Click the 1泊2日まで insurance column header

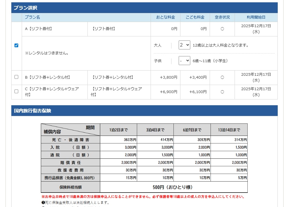click(118, 130)
